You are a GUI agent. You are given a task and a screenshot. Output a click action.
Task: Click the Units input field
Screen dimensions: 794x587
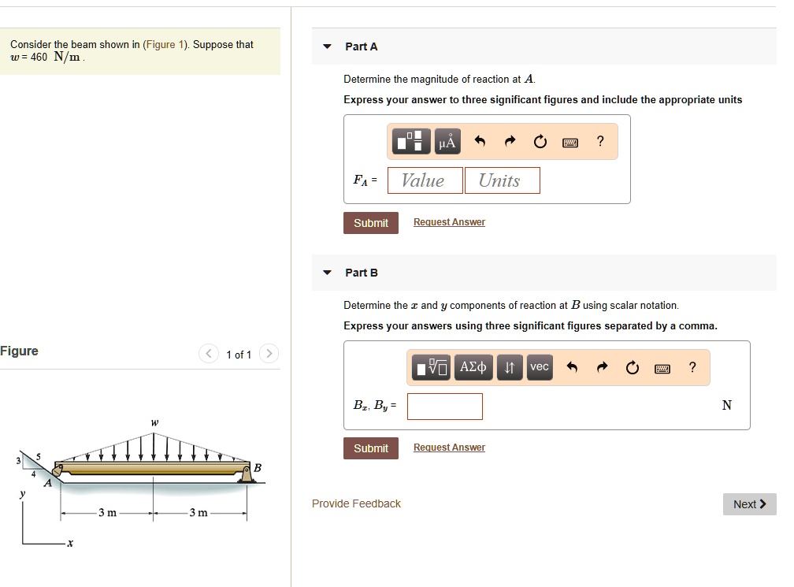tap(502, 180)
